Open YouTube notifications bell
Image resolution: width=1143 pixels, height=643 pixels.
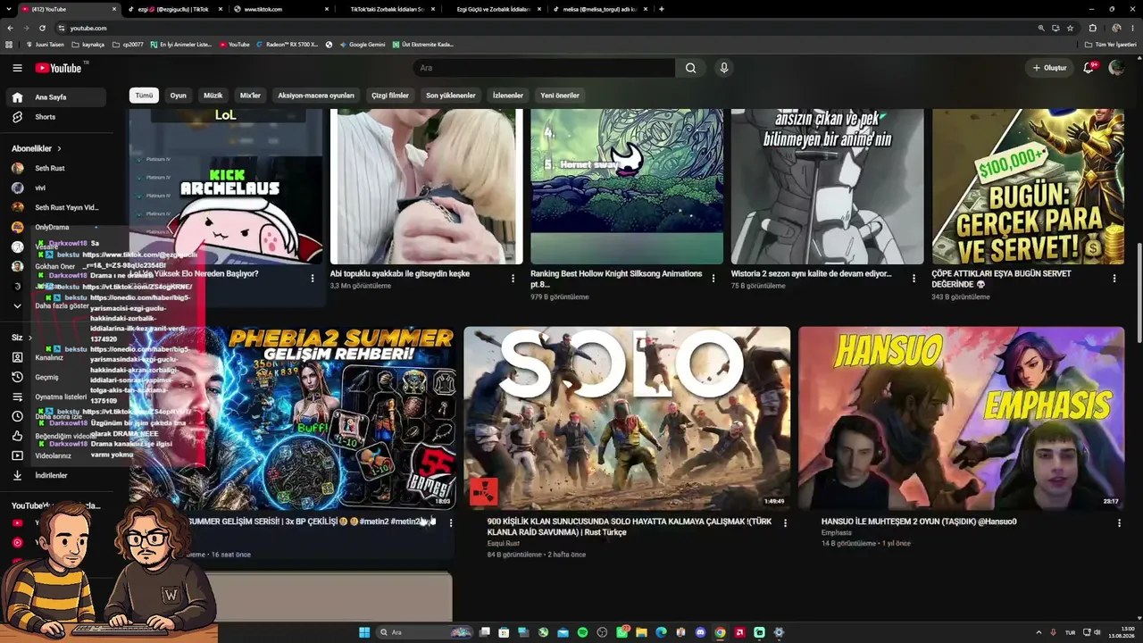pyautogui.click(x=1089, y=68)
